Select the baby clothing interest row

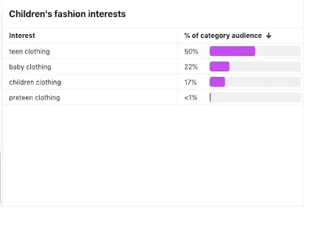[x=153, y=67]
